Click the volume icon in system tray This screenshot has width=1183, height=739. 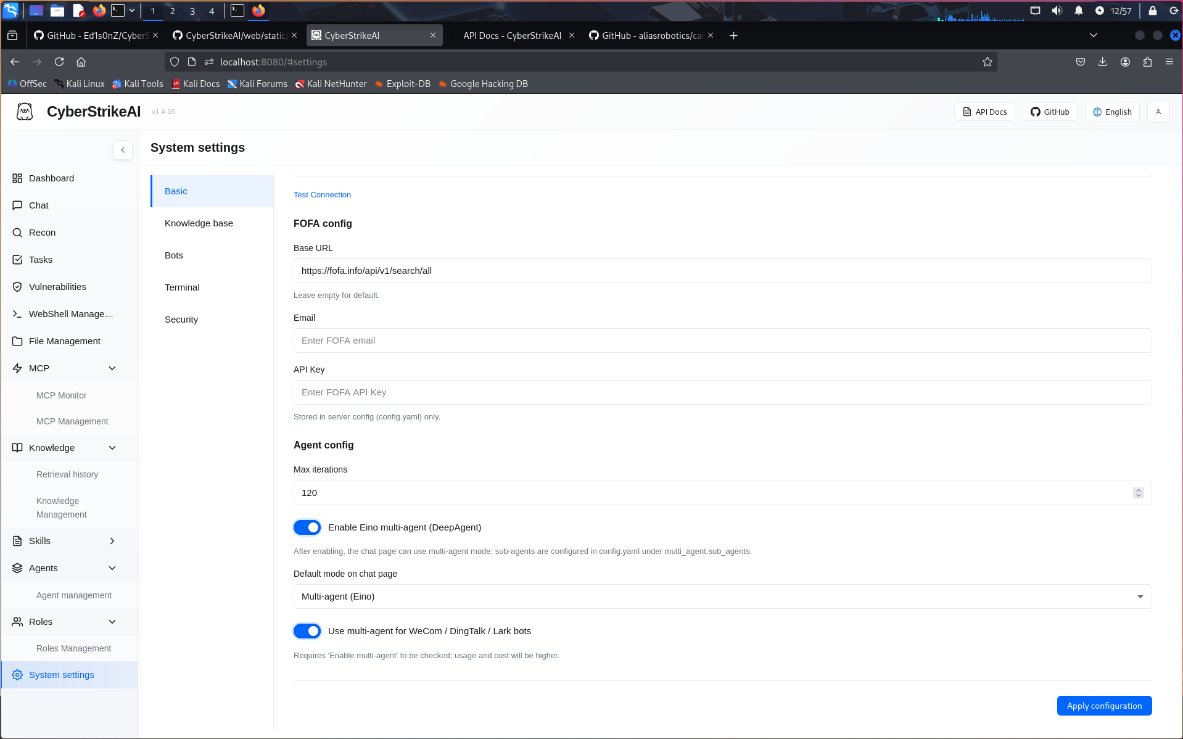point(1057,10)
